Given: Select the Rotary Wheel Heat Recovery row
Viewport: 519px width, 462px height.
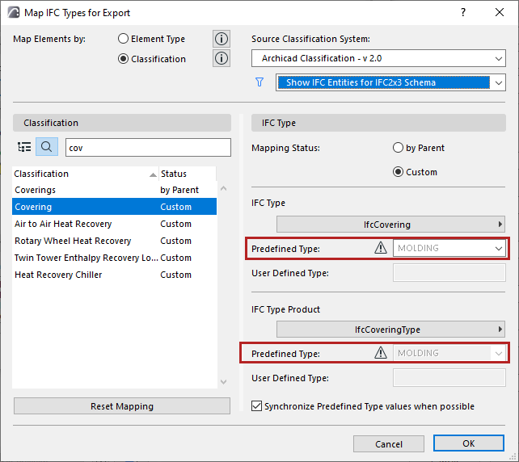Looking at the screenshot, I should tap(73, 241).
